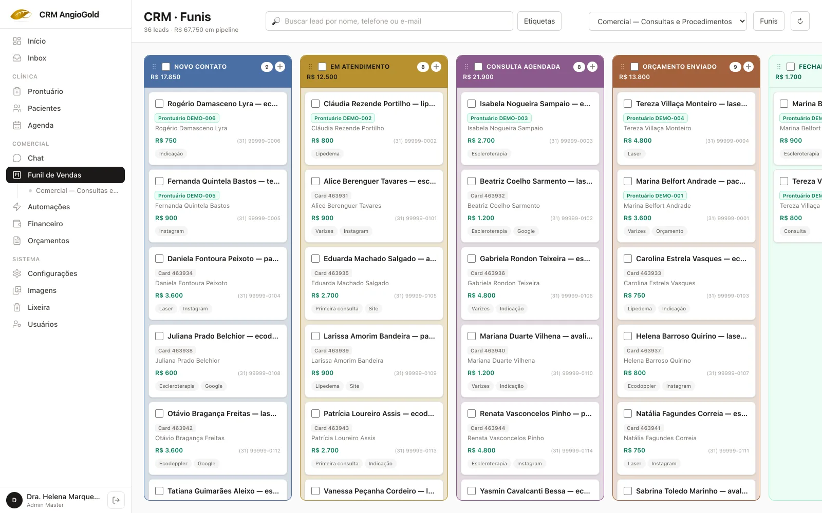This screenshot has width=822, height=513.
Task: Click the Novo Contato drag handle icon
Action: pos(154,67)
